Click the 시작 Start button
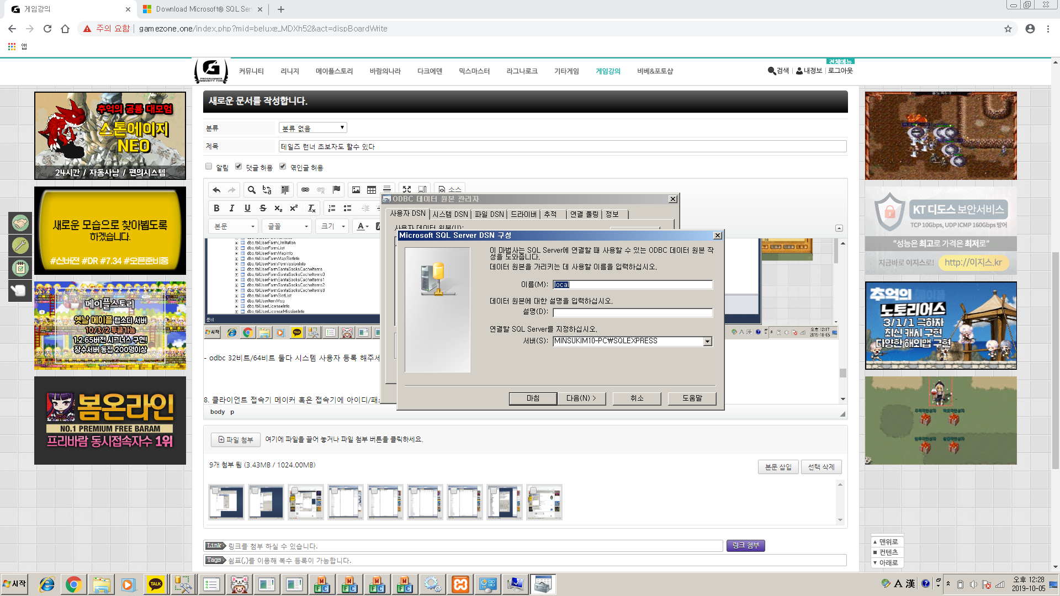 15,584
